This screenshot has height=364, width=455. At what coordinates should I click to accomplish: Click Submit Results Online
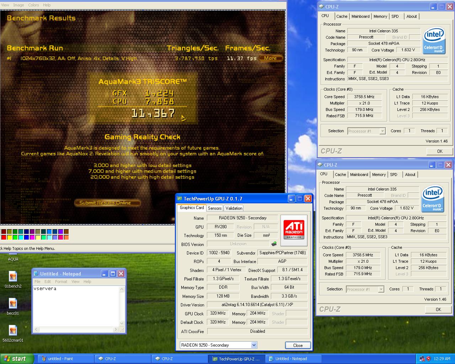[x=107, y=203]
